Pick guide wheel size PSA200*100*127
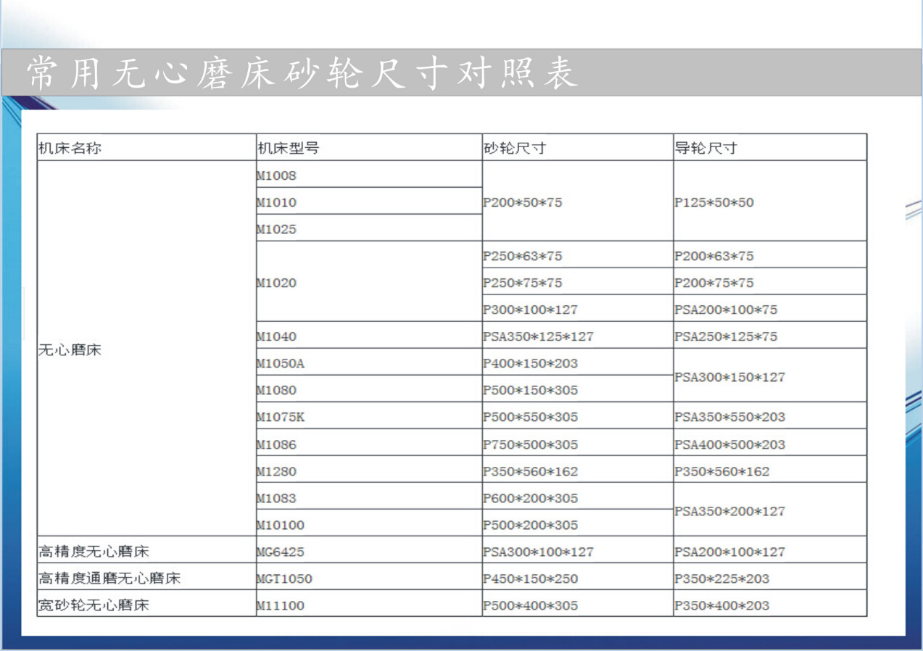 coord(770,550)
